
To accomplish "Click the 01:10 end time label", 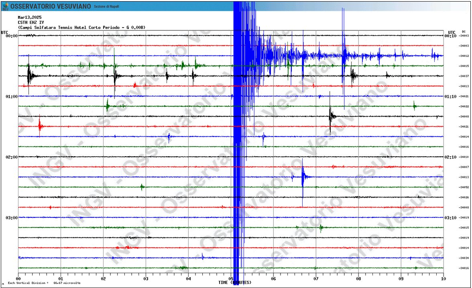I will pyautogui.click(x=450, y=97).
